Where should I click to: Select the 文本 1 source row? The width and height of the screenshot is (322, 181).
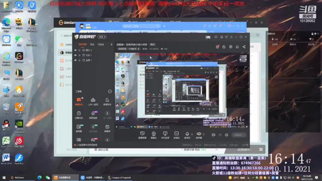click(93, 55)
